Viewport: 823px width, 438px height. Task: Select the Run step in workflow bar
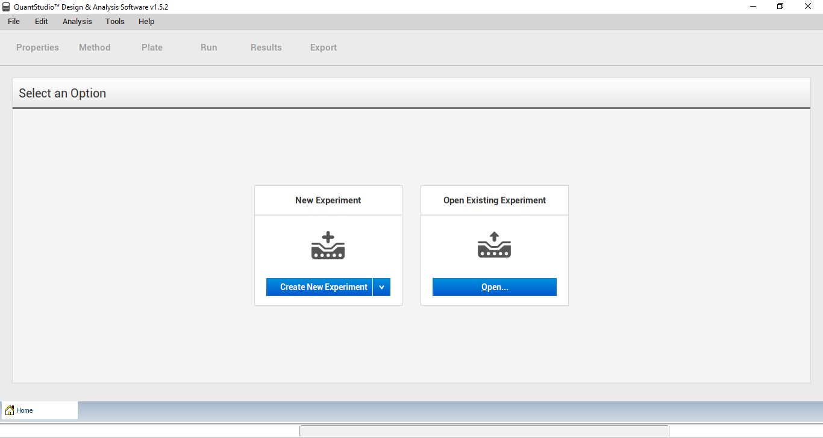[x=208, y=47]
